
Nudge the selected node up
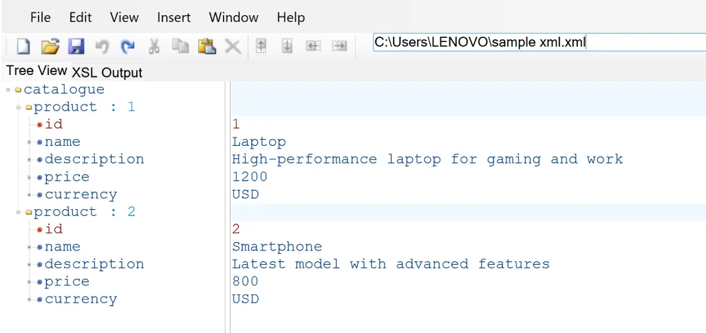click(x=261, y=46)
